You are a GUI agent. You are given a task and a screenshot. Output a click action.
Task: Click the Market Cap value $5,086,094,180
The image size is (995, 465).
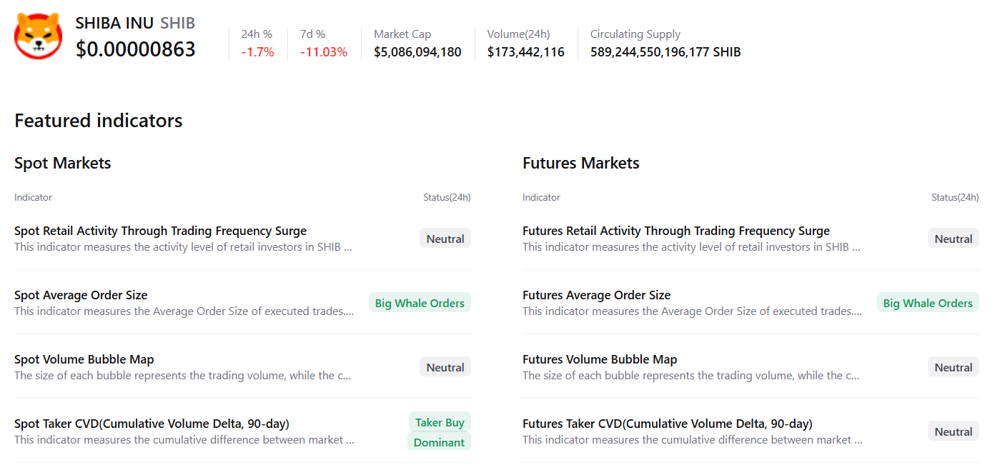[417, 52]
